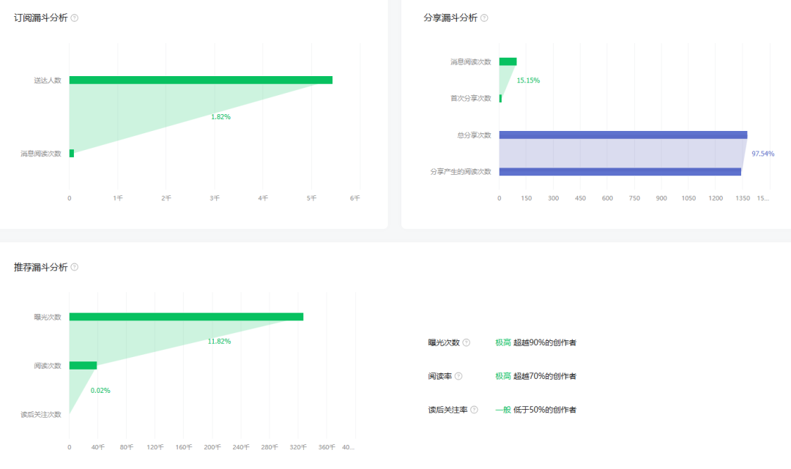Click the green 阅读次数 bar
This screenshot has width=791, height=469.
coord(83,366)
